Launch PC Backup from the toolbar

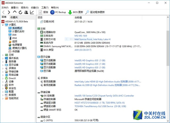point(58,12)
